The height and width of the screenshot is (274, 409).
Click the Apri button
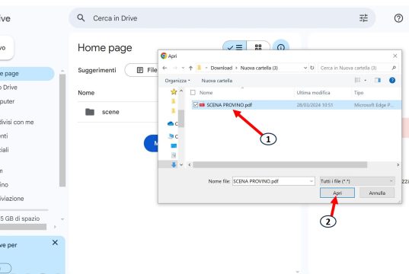[337, 193]
